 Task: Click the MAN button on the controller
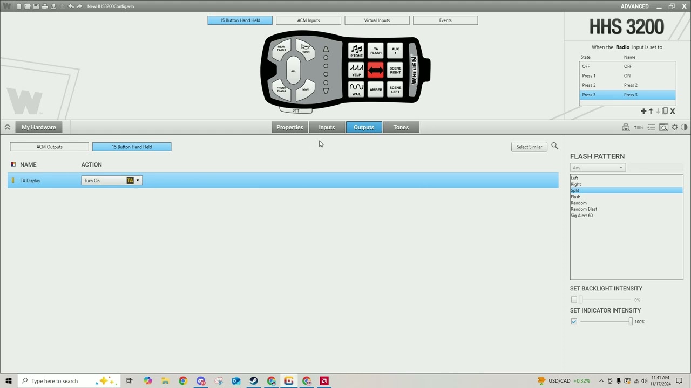pyautogui.click(x=306, y=89)
